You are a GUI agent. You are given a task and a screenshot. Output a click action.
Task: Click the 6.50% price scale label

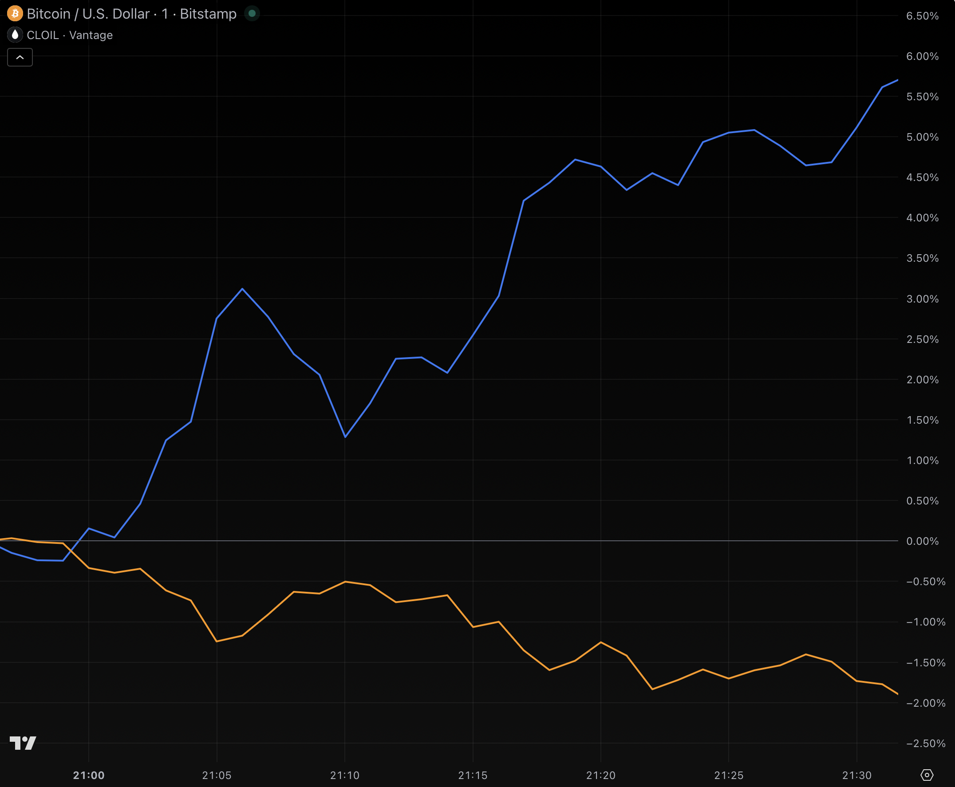[922, 16]
